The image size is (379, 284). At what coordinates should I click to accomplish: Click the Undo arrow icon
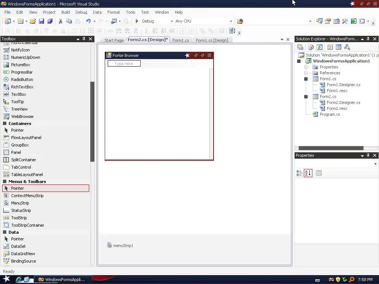88,21
